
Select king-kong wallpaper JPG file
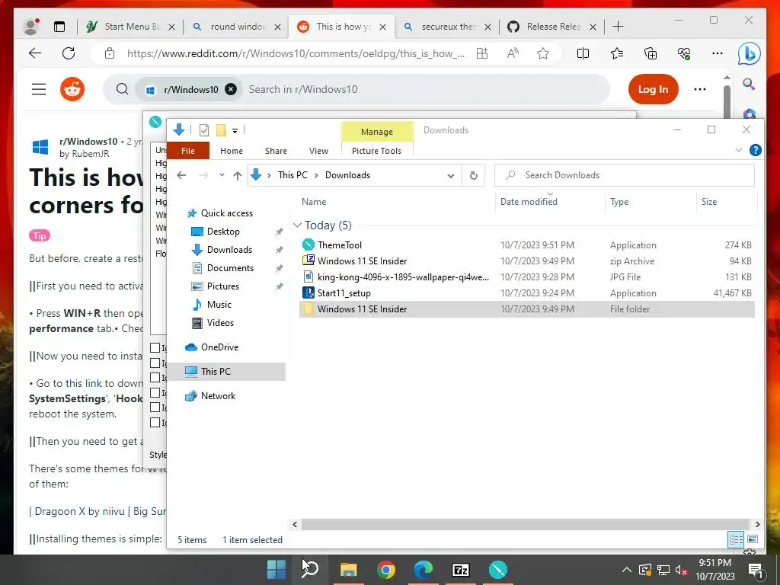[527, 277]
